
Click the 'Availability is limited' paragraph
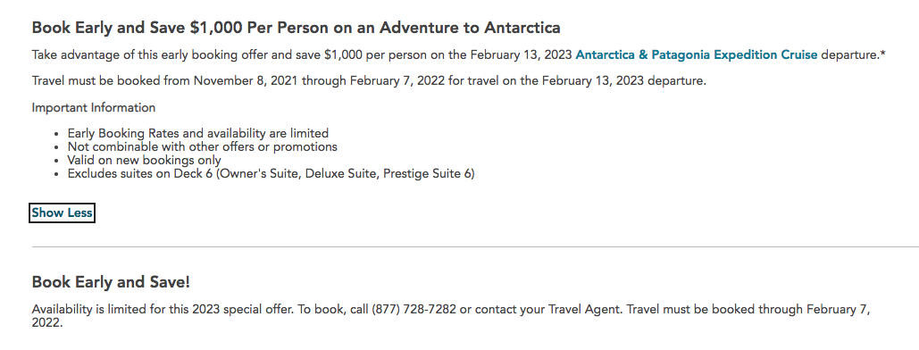click(451, 315)
